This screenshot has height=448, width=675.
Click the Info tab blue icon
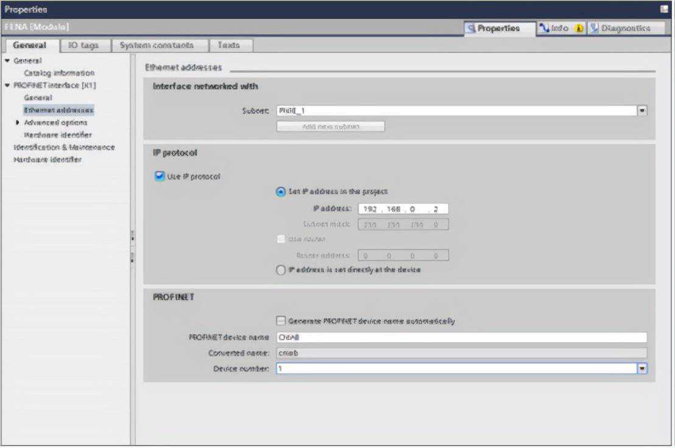(x=544, y=28)
